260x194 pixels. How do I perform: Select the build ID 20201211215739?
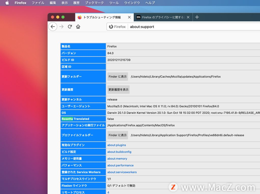tap(119, 60)
